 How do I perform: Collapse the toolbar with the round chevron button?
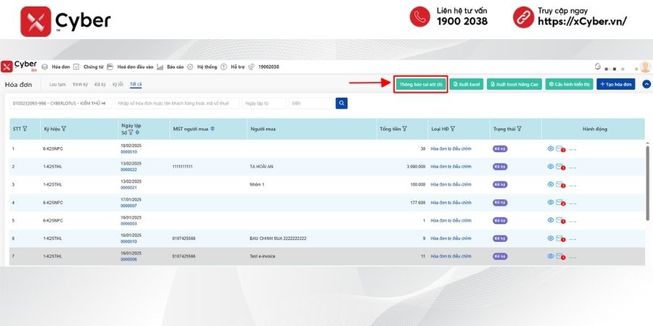(x=646, y=84)
